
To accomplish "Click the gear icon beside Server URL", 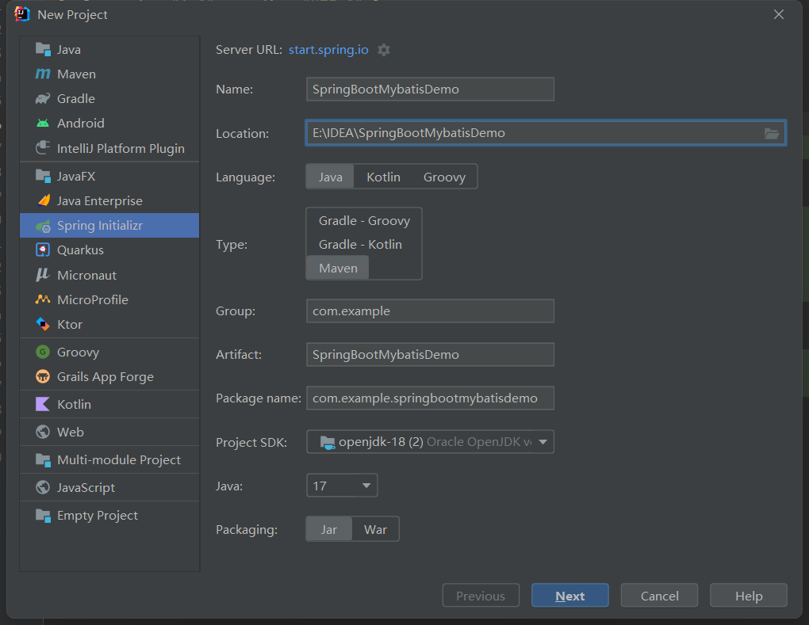I will tap(384, 50).
